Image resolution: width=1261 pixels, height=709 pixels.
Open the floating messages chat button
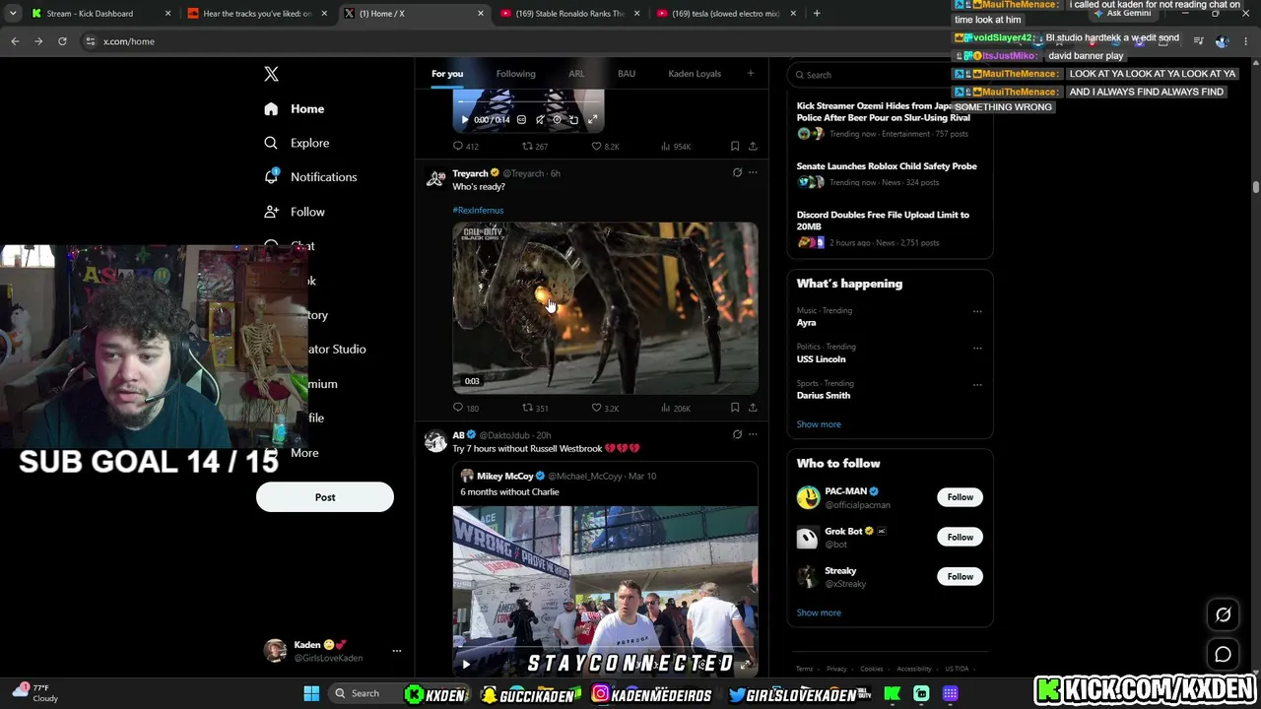tap(1223, 654)
